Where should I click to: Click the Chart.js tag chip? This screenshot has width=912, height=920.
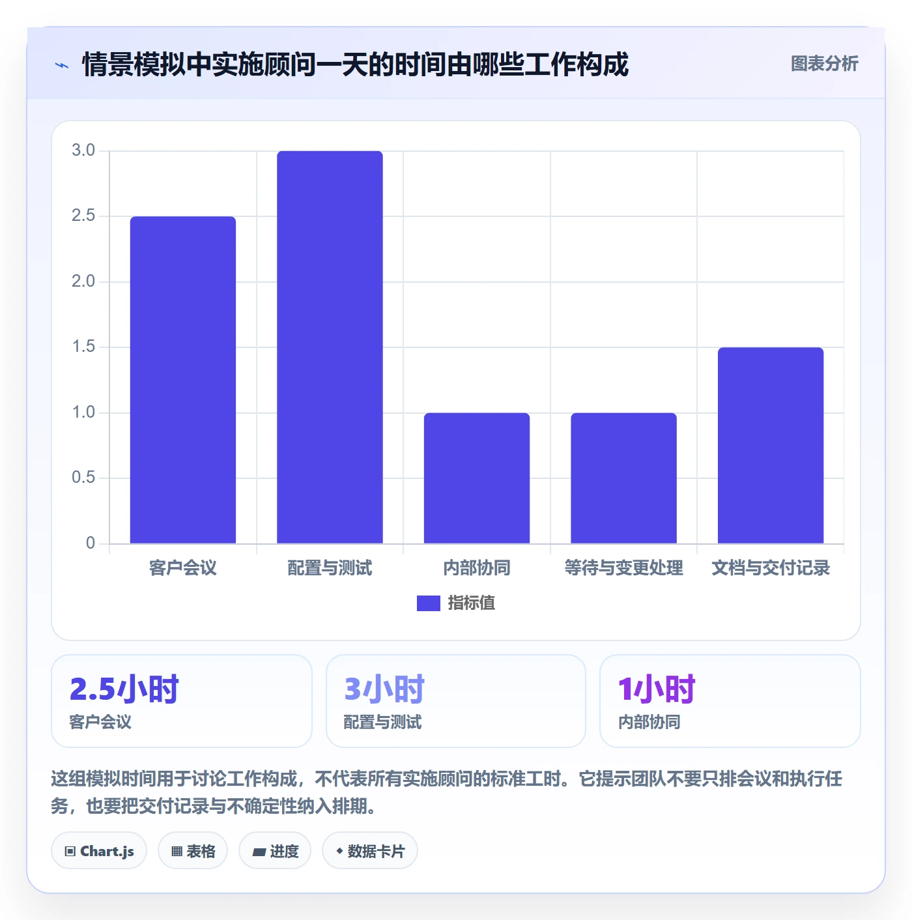coord(99,851)
